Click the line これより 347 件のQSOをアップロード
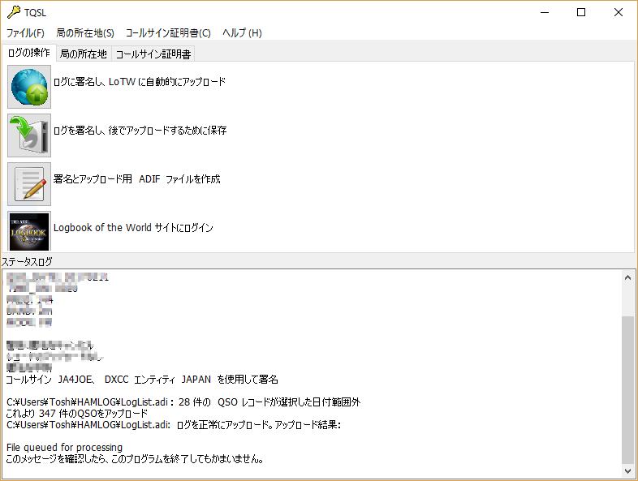The image size is (638, 481). click(77, 414)
